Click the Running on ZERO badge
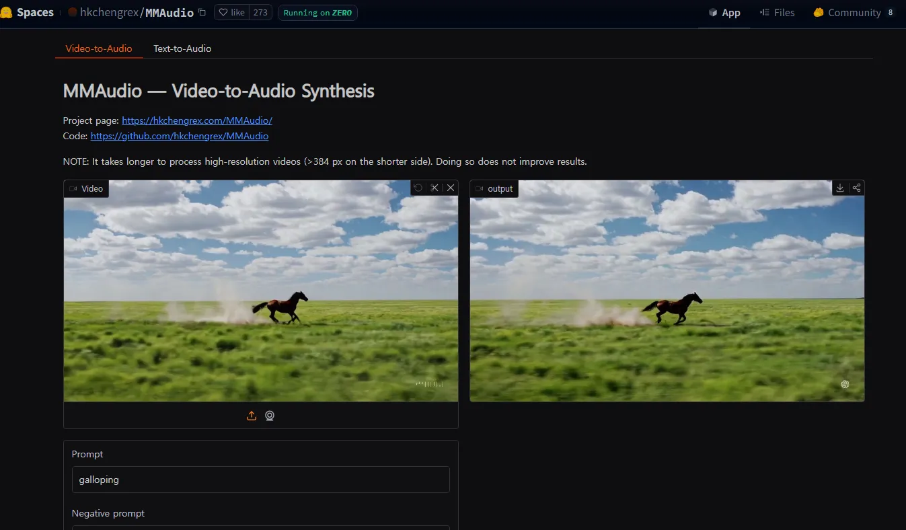Image resolution: width=906 pixels, height=530 pixels. (317, 13)
